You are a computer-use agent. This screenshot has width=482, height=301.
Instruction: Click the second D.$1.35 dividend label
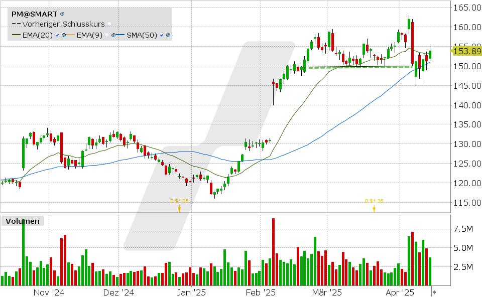[374, 201]
